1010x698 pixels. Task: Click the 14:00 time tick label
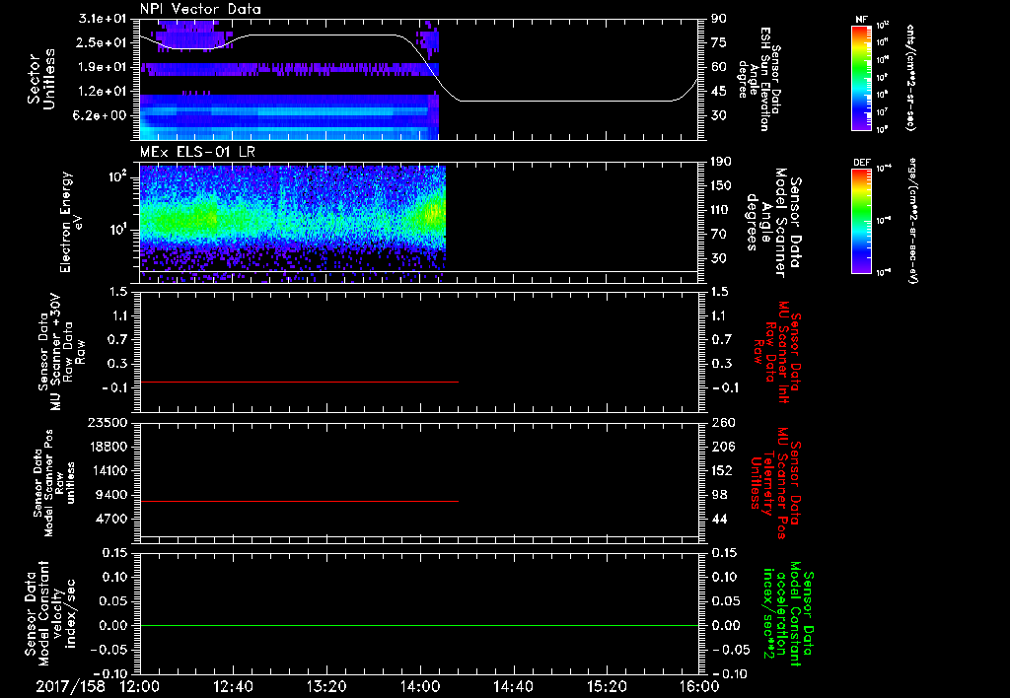[420, 686]
